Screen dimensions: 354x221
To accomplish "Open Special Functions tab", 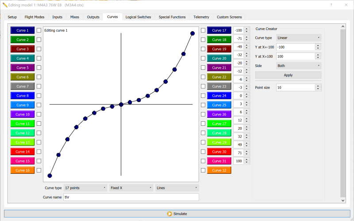I will click(x=172, y=17).
